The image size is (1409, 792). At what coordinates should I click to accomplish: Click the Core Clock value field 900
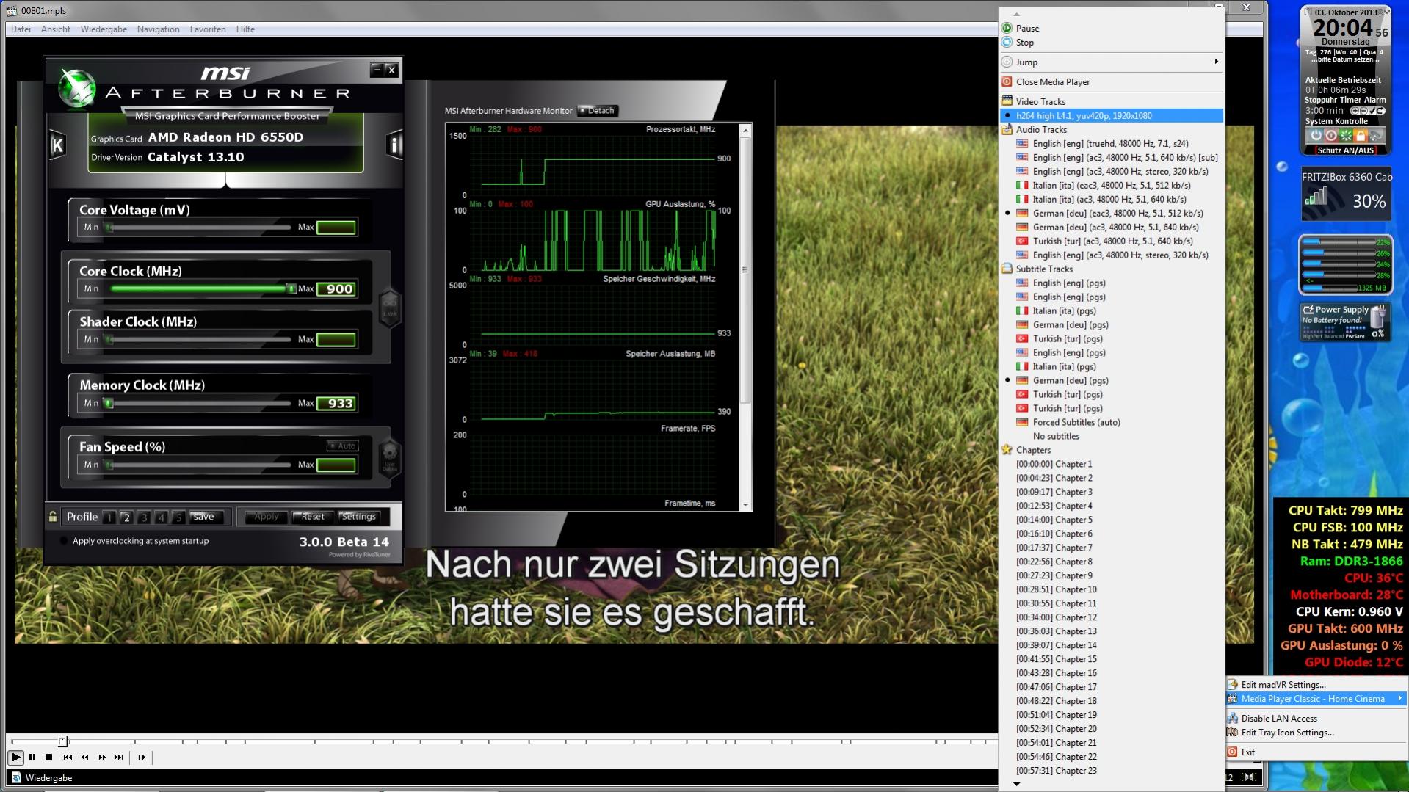click(337, 288)
